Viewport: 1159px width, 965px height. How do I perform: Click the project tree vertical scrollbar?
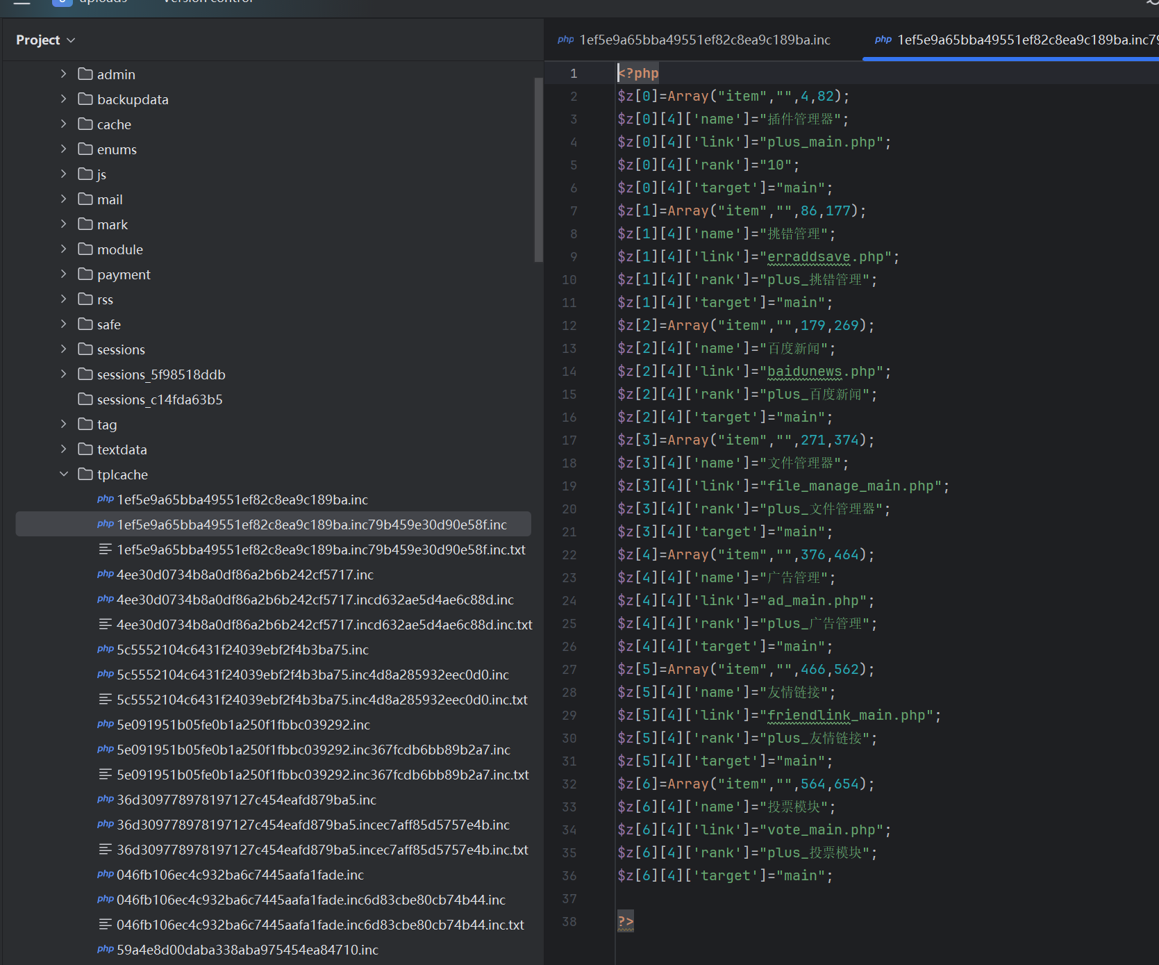[538, 170]
